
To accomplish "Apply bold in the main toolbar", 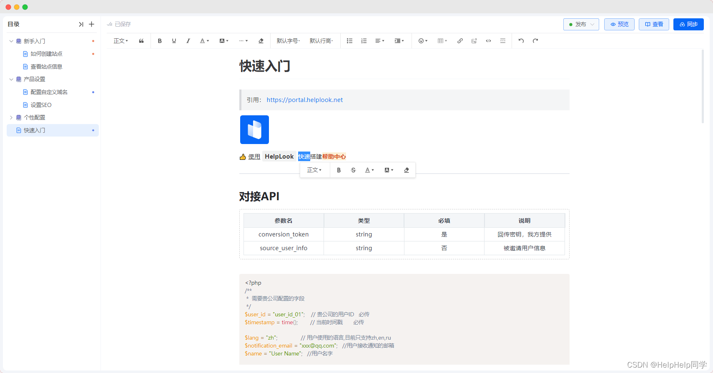I will [x=160, y=41].
